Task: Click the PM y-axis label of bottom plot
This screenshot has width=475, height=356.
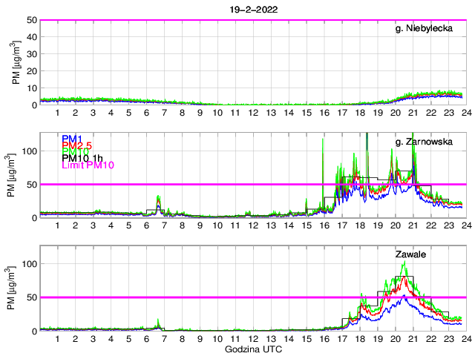Action: (x=16, y=288)
